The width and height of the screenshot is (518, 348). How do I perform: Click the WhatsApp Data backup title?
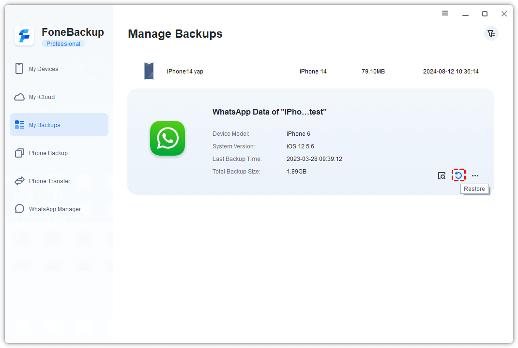point(270,112)
